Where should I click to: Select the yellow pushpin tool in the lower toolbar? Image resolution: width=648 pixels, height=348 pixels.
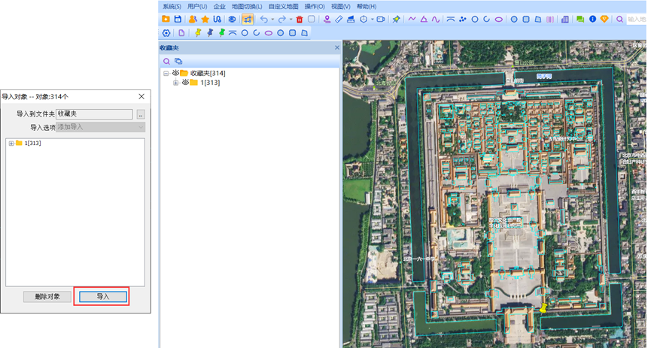[x=198, y=32]
